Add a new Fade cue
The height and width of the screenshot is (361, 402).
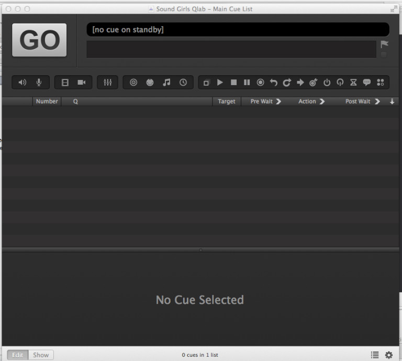[x=108, y=83]
